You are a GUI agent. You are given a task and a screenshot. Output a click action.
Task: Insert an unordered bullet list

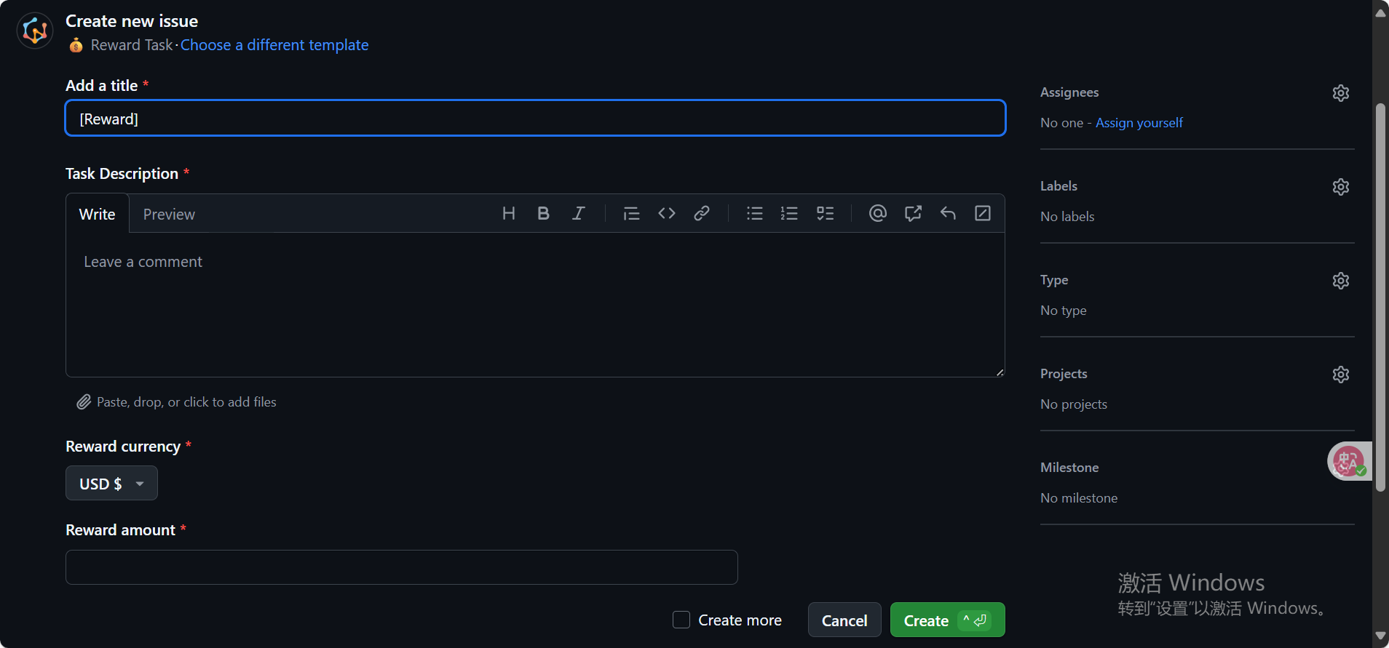tap(755, 213)
